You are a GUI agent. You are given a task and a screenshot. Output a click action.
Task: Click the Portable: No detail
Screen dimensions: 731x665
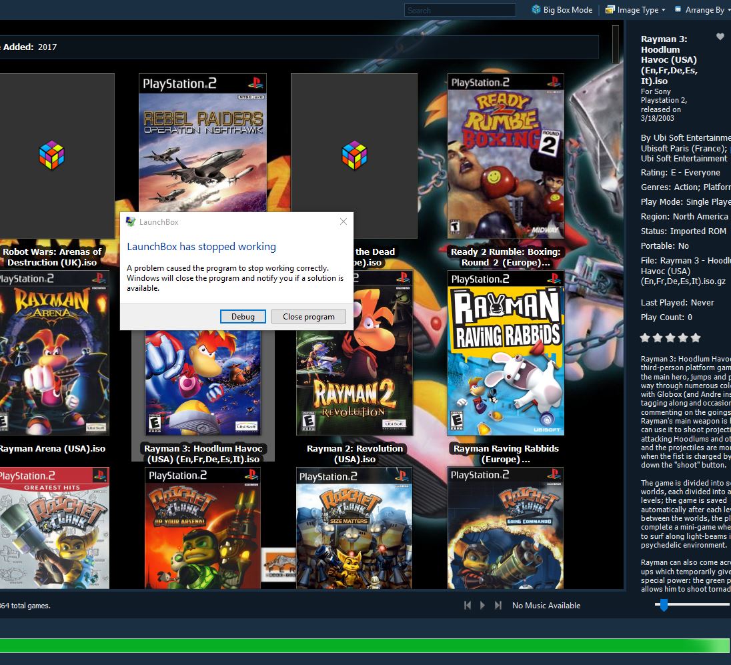tap(664, 245)
